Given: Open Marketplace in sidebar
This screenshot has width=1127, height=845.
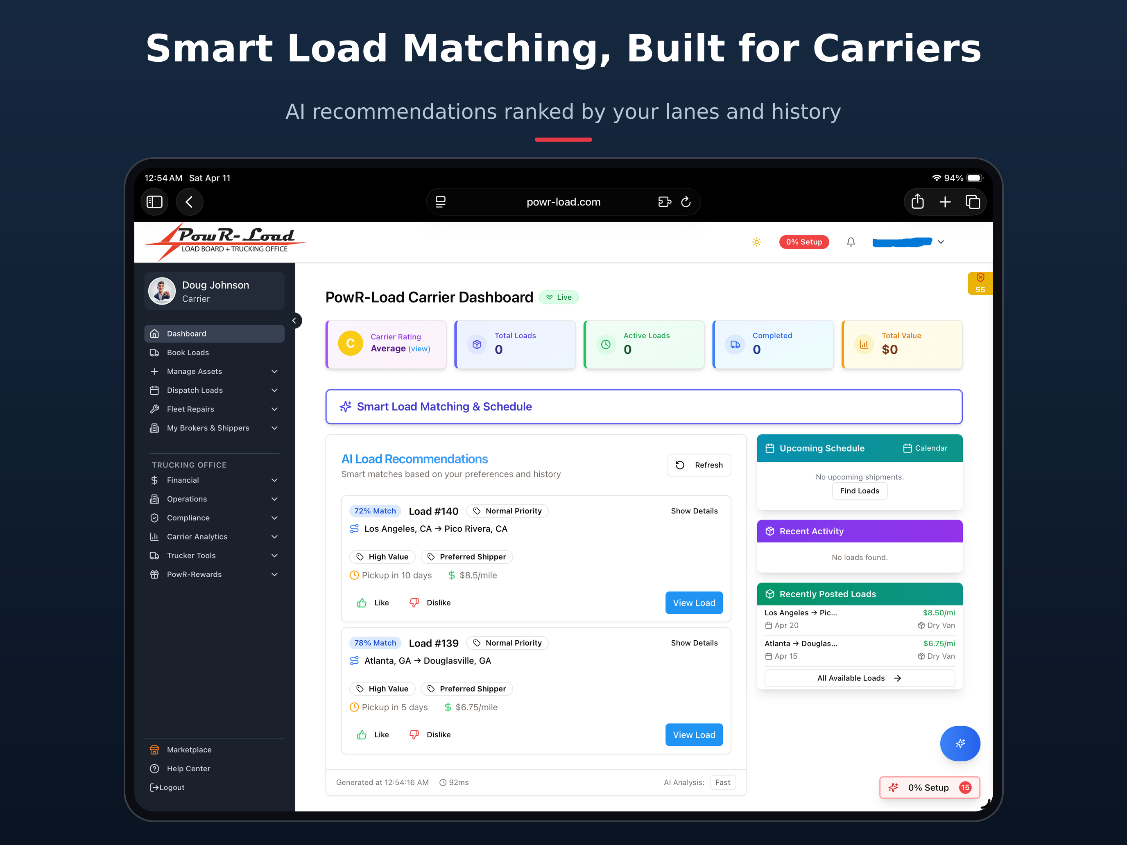Looking at the screenshot, I should pyautogui.click(x=214, y=750).
